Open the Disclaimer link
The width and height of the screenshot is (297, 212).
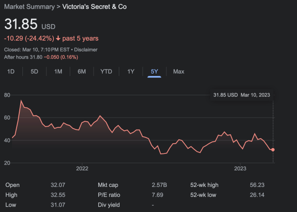pyautogui.click(x=85, y=50)
